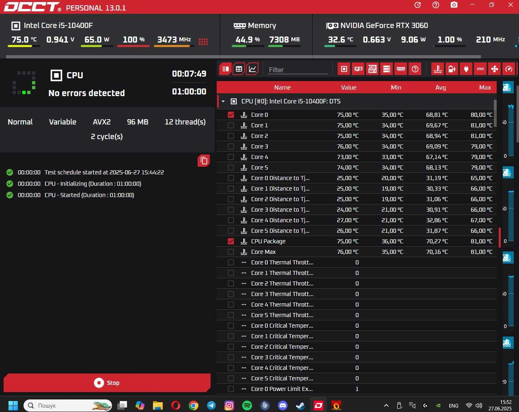Sort by the Value column header

[349, 88]
